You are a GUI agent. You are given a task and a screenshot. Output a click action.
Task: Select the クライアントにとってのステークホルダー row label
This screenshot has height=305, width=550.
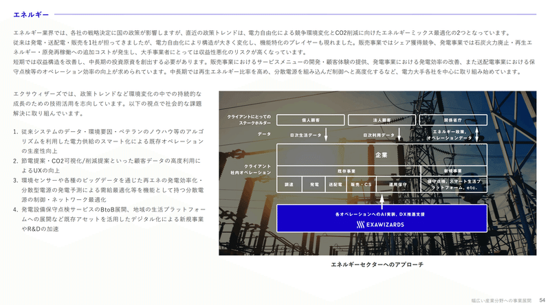click(249, 120)
